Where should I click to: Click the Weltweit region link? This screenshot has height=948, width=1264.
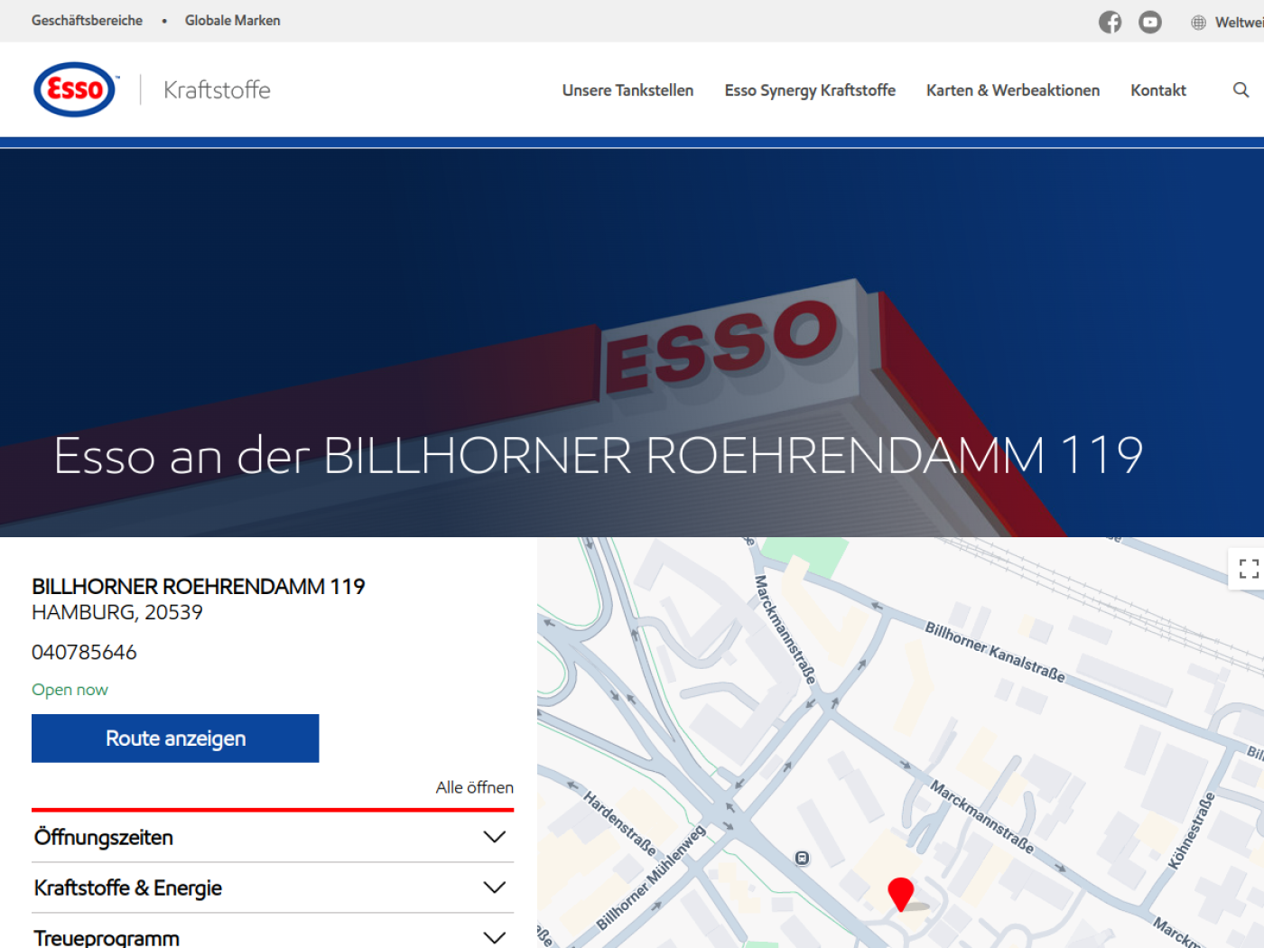[1239, 23]
